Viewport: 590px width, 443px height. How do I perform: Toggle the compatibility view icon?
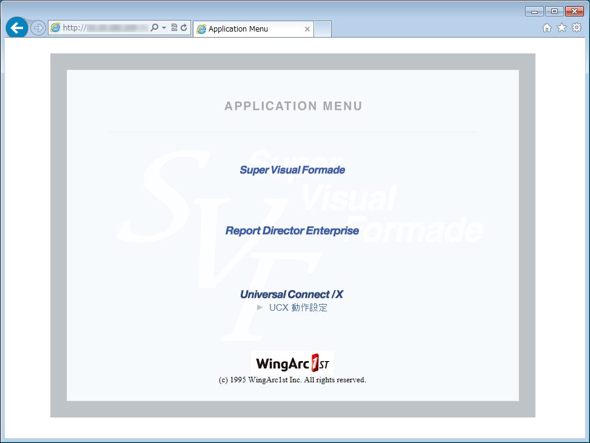174,27
